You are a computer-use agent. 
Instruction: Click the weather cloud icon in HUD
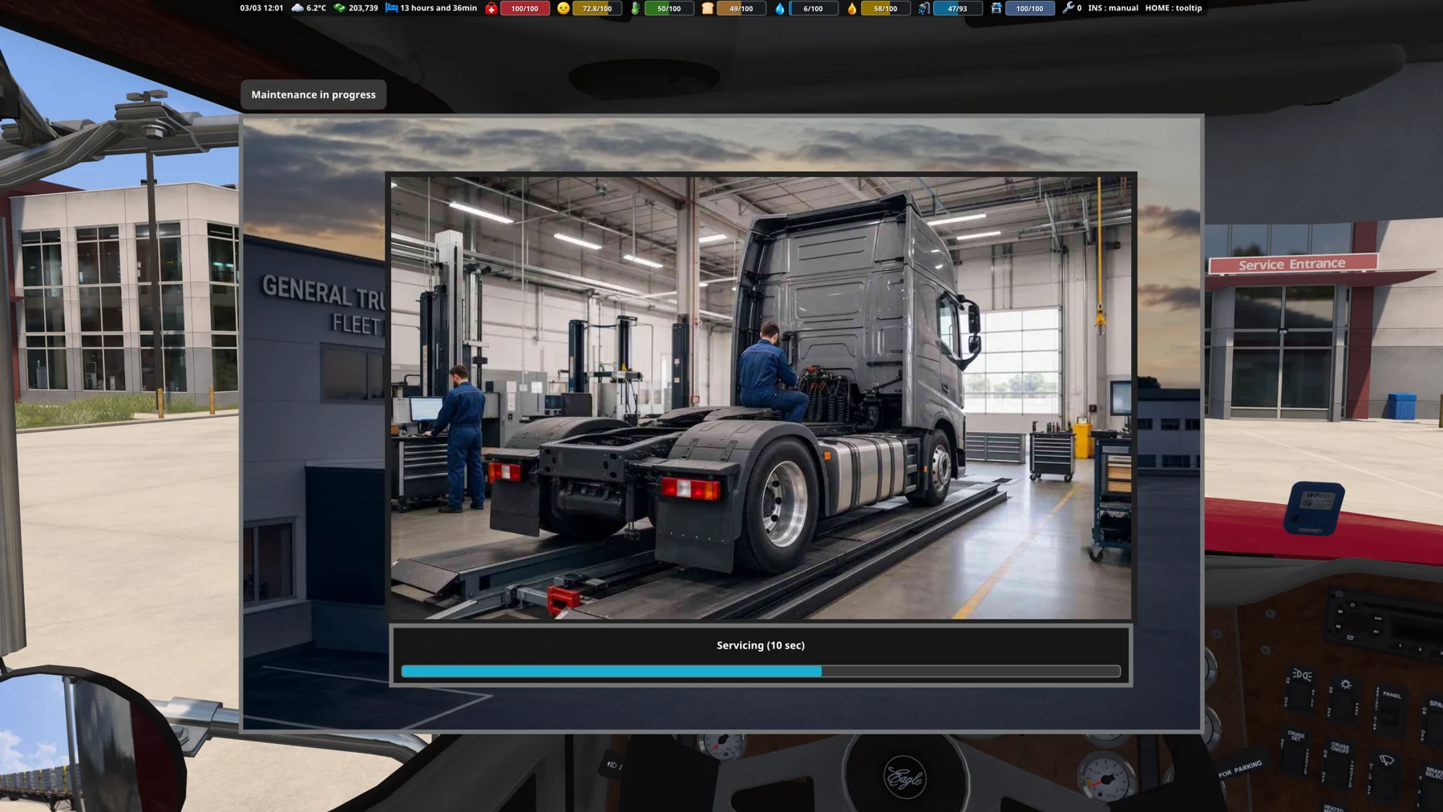(x=297, y=8)
